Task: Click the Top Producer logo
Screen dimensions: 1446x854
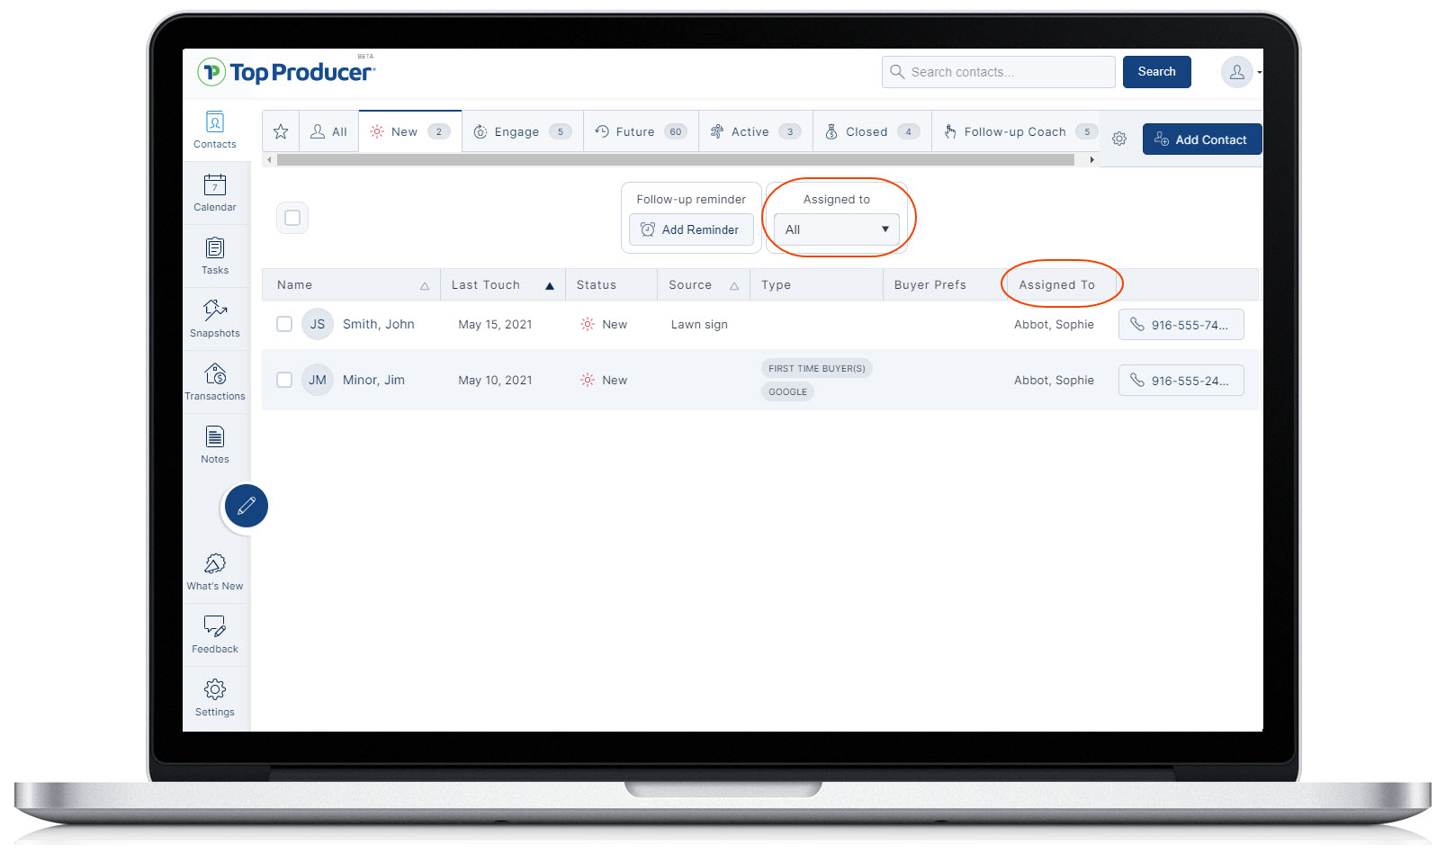Action: point(286,72)
